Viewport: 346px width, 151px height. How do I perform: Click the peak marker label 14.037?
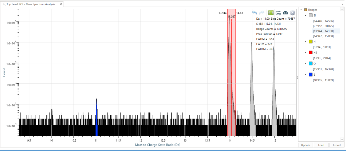(x=231, y=17)
